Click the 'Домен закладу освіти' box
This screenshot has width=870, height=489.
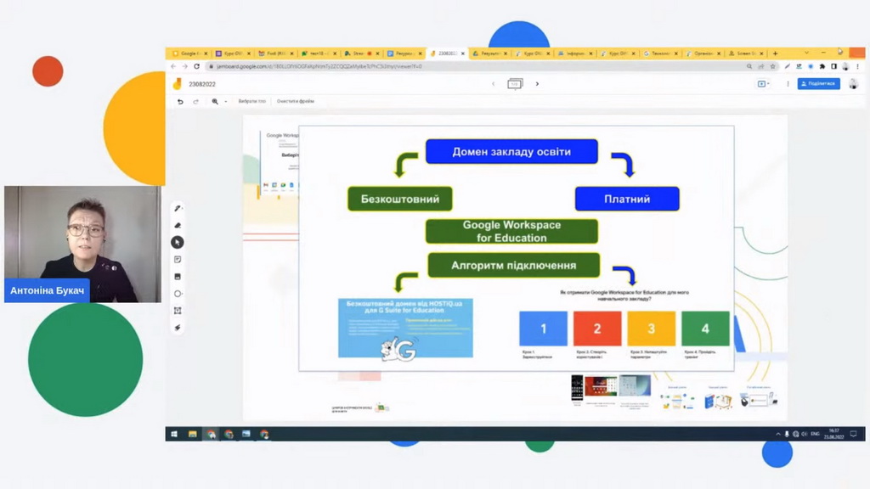(x=511, y=151)
